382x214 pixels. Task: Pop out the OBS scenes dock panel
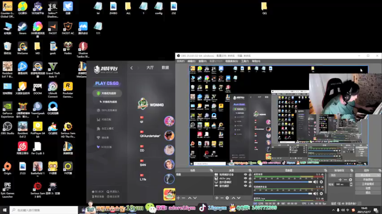click(211, 170)
